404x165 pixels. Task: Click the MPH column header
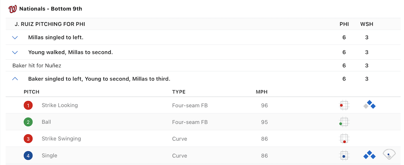(x=261, y=92)
